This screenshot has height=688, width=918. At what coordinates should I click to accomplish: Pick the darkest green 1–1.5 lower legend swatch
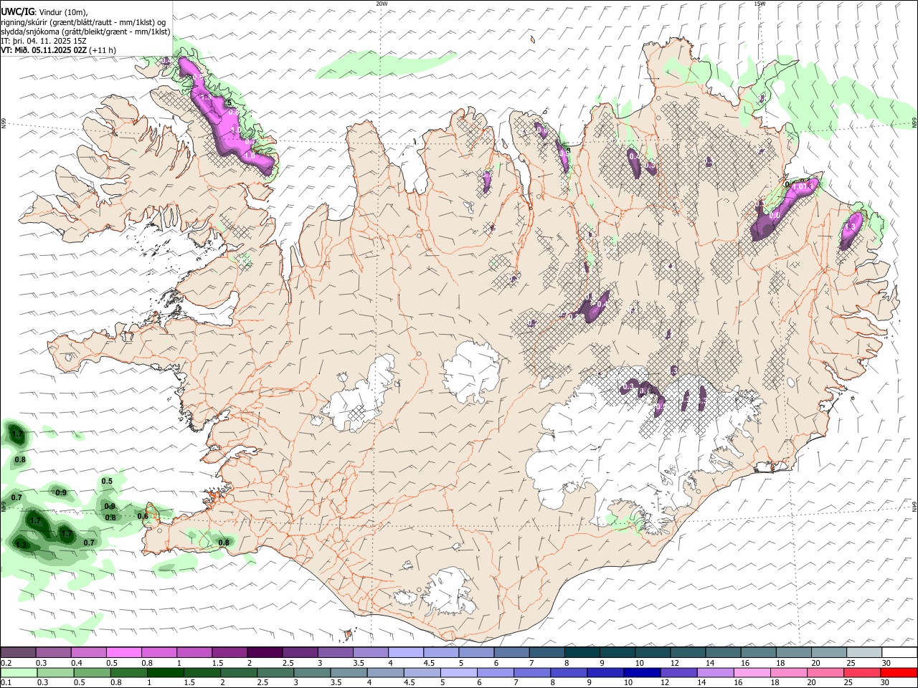click(x=164, y=673)
